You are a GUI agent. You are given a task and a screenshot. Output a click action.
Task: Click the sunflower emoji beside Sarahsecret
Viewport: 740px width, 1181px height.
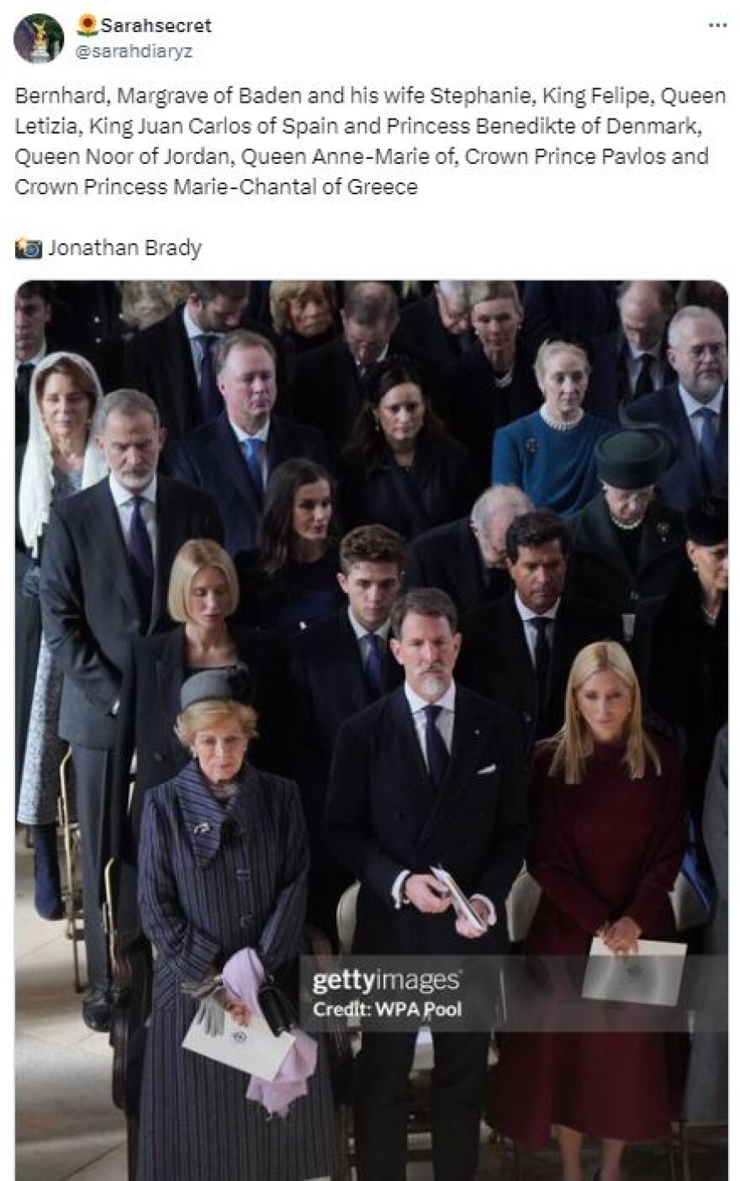87,25
